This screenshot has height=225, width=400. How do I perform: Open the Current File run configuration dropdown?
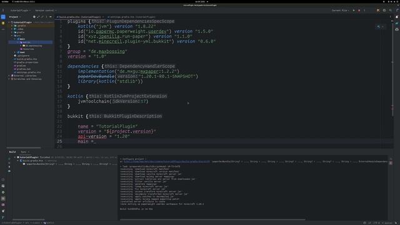tap(340, 11)
